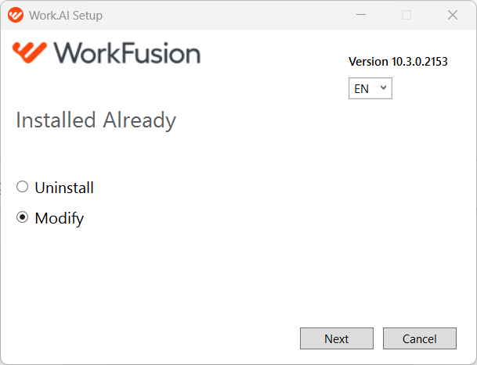Screen dimensions: 477x365
Task: Click the orange WorkFusion checkmark logo
Action: tap(30, 52)
